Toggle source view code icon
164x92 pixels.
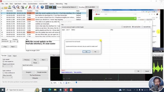pyautogui.click(x=47, y=7)
